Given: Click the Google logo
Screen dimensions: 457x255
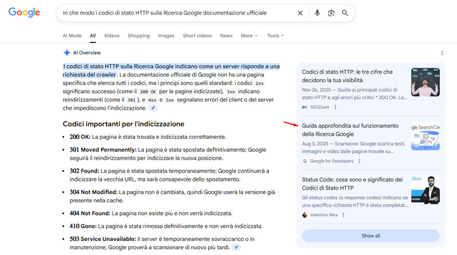Looking at the screenshot, I should point(24,13).
